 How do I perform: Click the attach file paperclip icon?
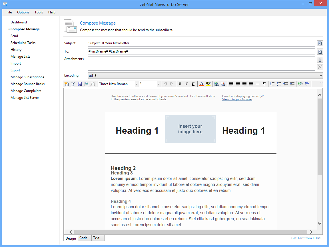pos(320,60)
